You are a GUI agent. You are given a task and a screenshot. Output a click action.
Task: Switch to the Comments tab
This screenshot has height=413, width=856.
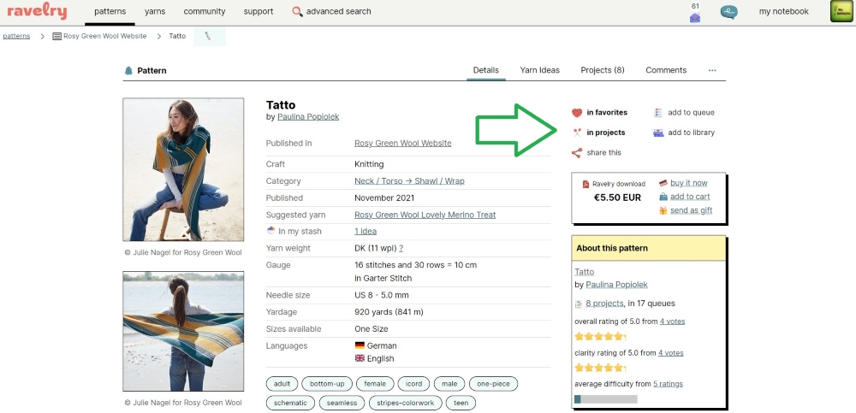[666, 70]
